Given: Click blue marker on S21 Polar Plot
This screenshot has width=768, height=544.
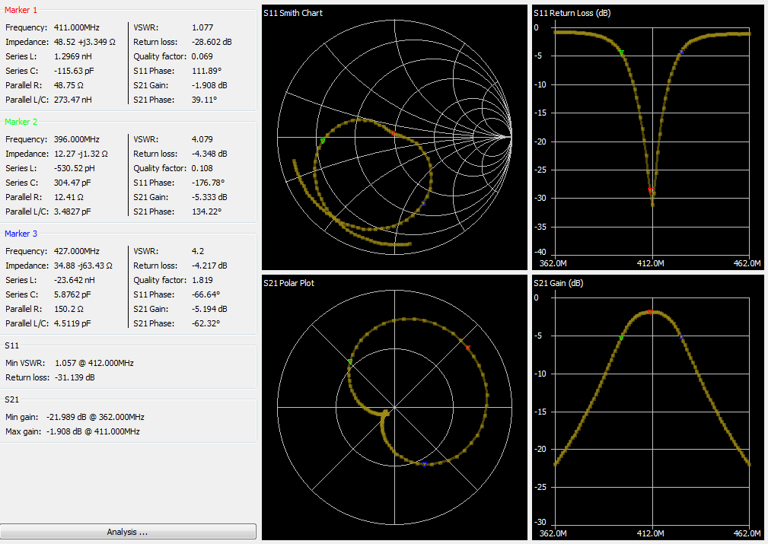Looking at the screenshot, I should pos(425,464).
